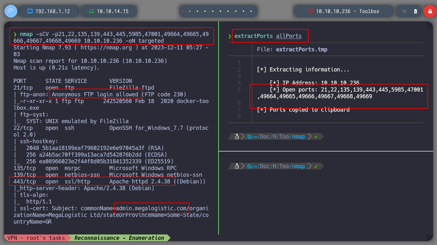The height and width of the screenshot is (245, 437).
Task: Click the 'admin.megalogistic.com' common name
Action: pyautogui.click(x=151, y=208)
